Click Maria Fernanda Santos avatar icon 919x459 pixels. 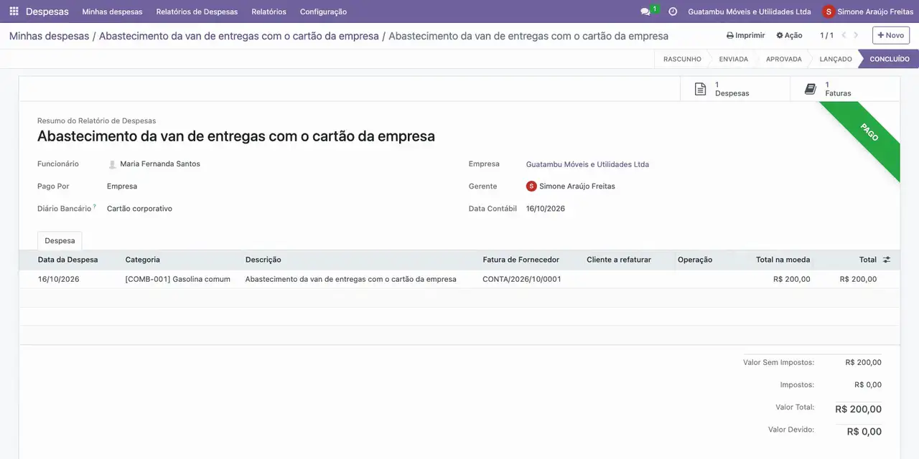112,164
